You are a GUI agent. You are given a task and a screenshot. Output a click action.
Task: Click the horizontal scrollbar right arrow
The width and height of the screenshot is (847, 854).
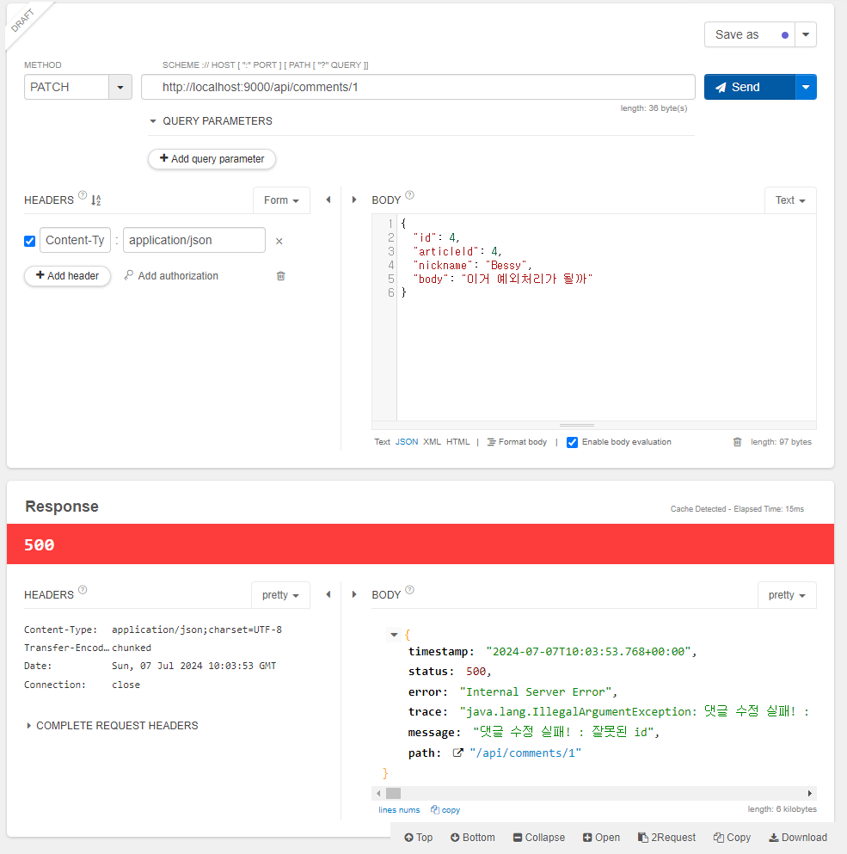click(810, 794)
